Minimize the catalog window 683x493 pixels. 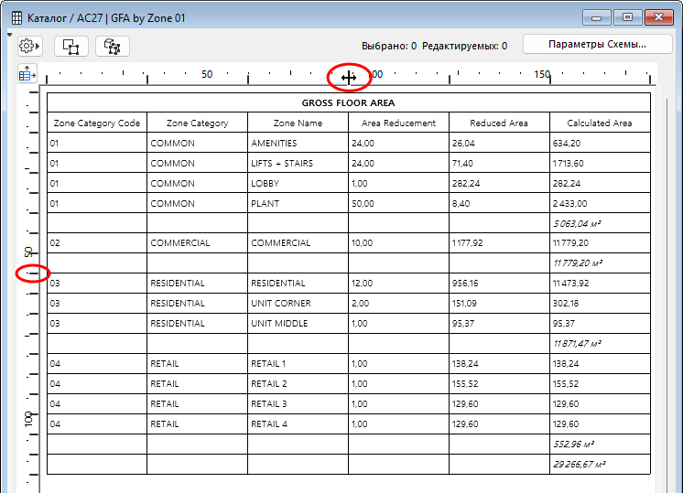tap(597, 17)
